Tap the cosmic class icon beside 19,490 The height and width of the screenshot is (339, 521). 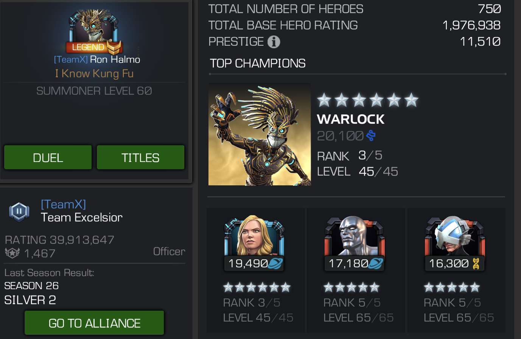pyautogui.click(x=275, y=263)
